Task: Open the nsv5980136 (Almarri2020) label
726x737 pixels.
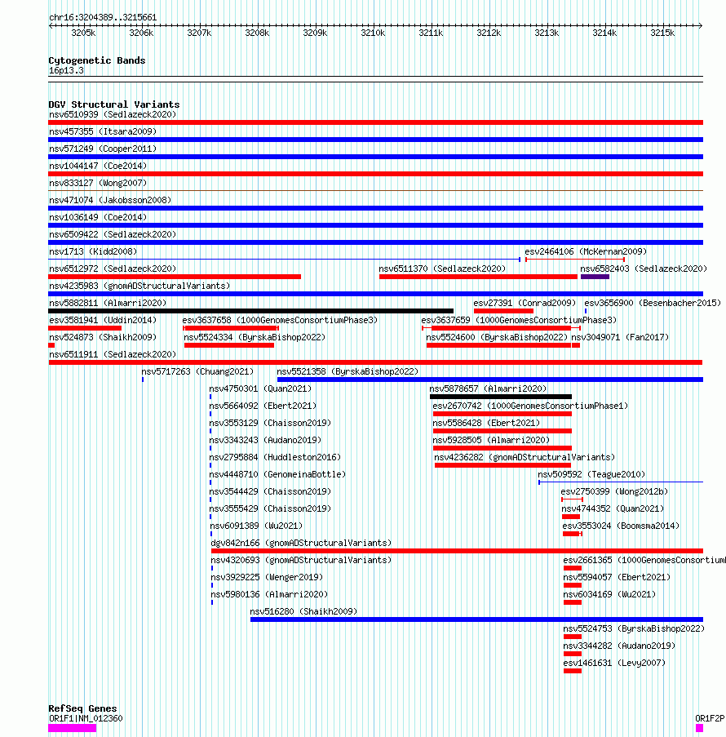Action: pyautogui.click(x=269, y=595)
